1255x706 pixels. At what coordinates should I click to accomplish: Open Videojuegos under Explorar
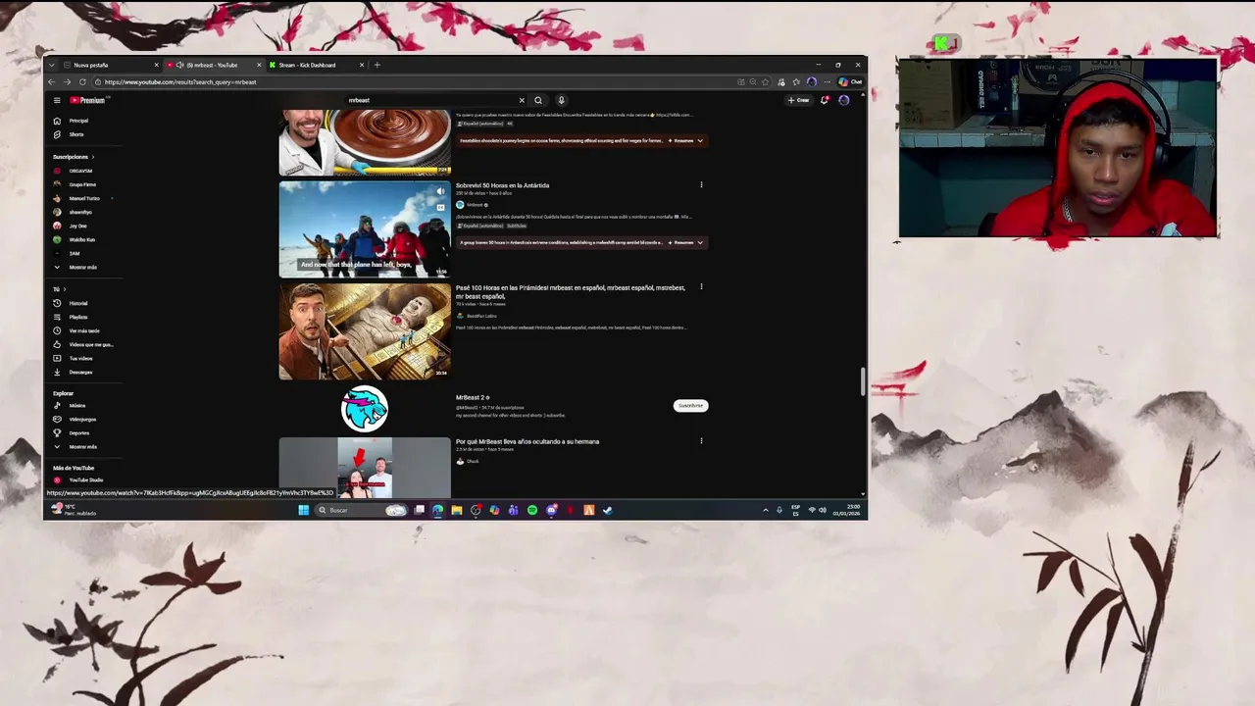point(82,419)
